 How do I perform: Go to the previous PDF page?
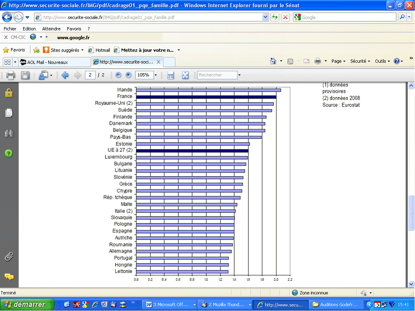point(65,75)
